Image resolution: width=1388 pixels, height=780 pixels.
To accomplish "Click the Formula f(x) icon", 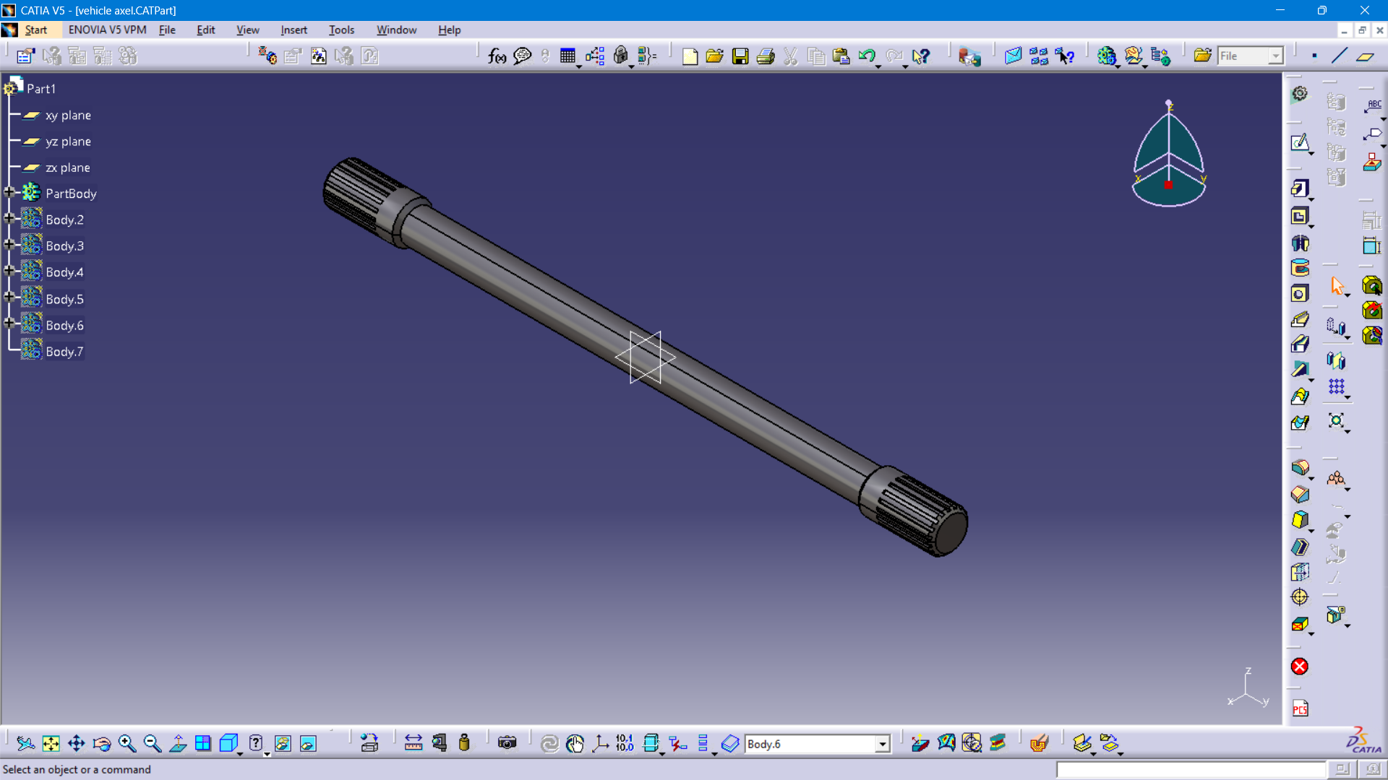I will point(497,56).
